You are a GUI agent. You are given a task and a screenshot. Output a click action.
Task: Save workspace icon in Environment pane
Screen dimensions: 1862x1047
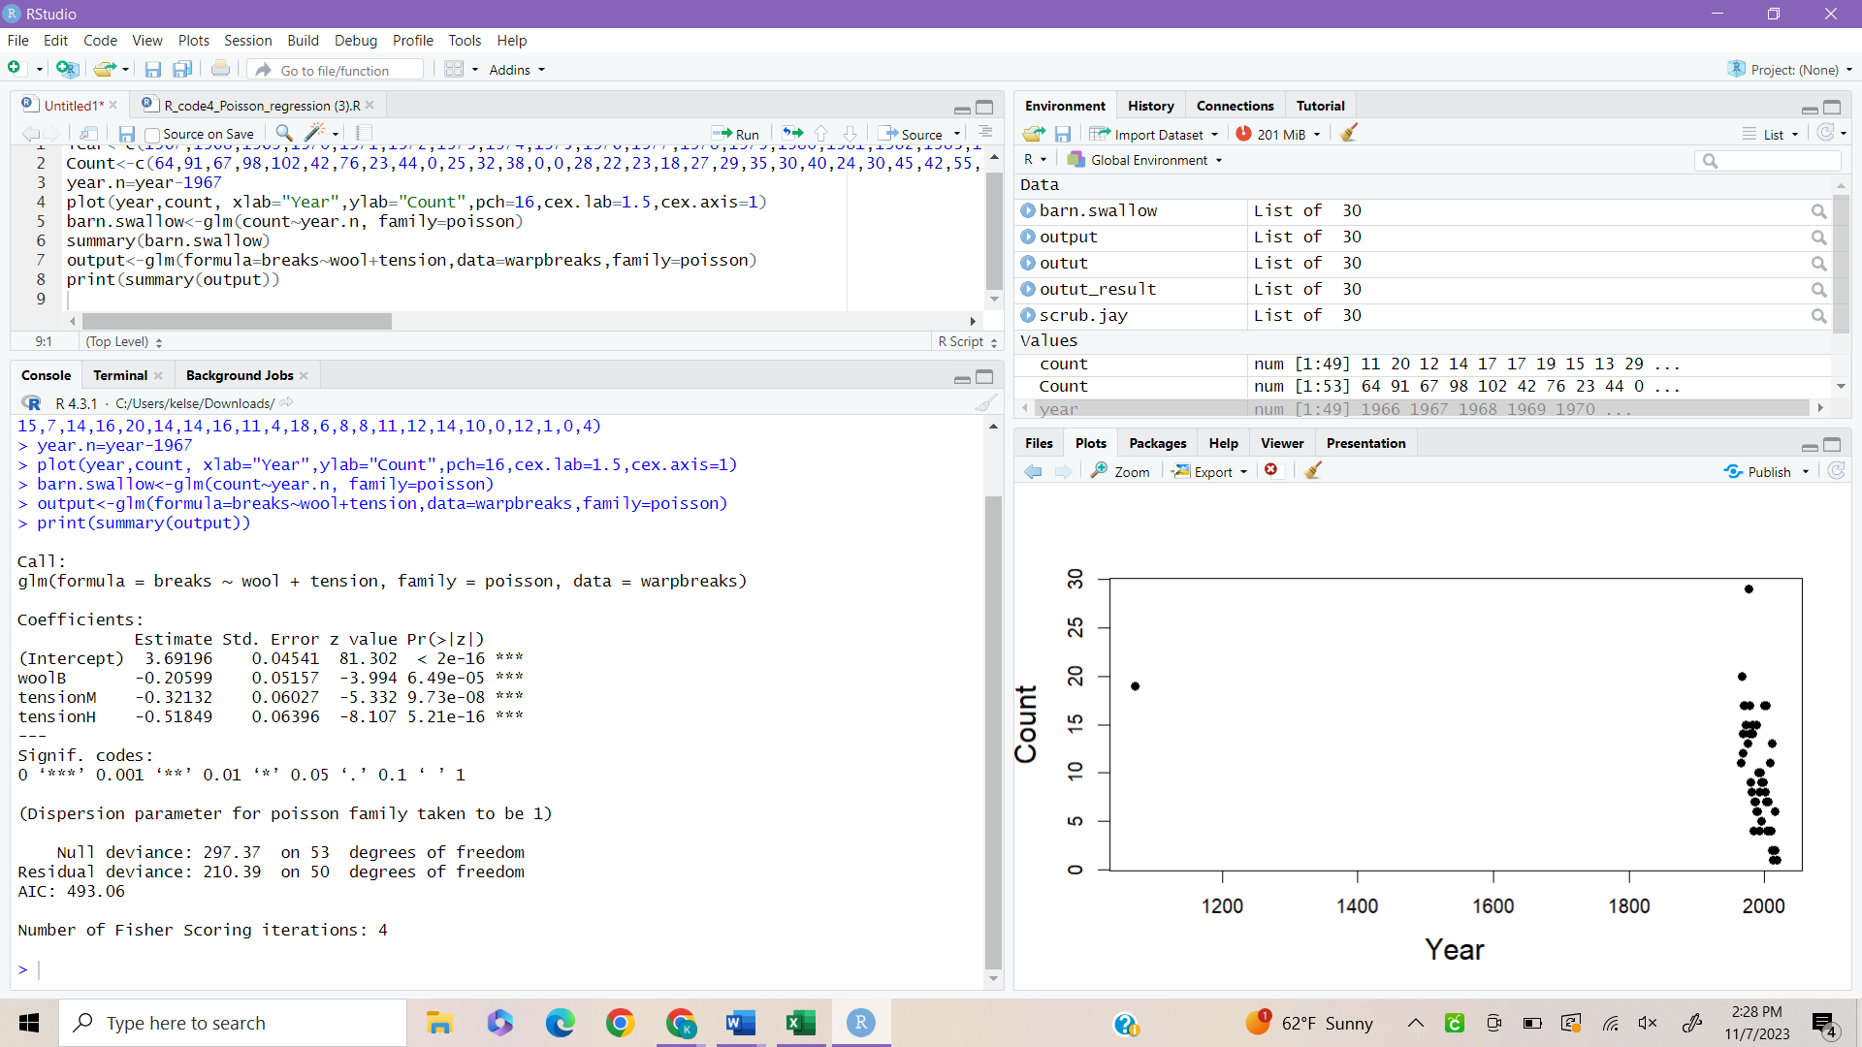coord(1063,134)
